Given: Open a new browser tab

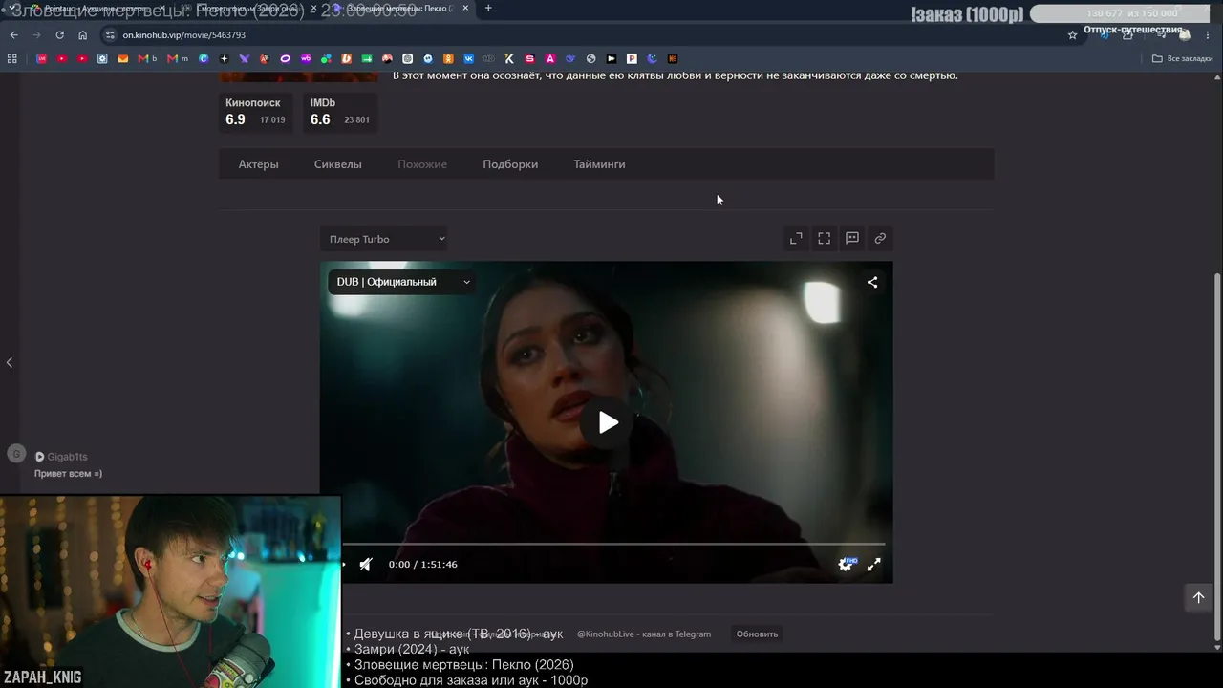Looking at the screenshot, I should (488, 8).
